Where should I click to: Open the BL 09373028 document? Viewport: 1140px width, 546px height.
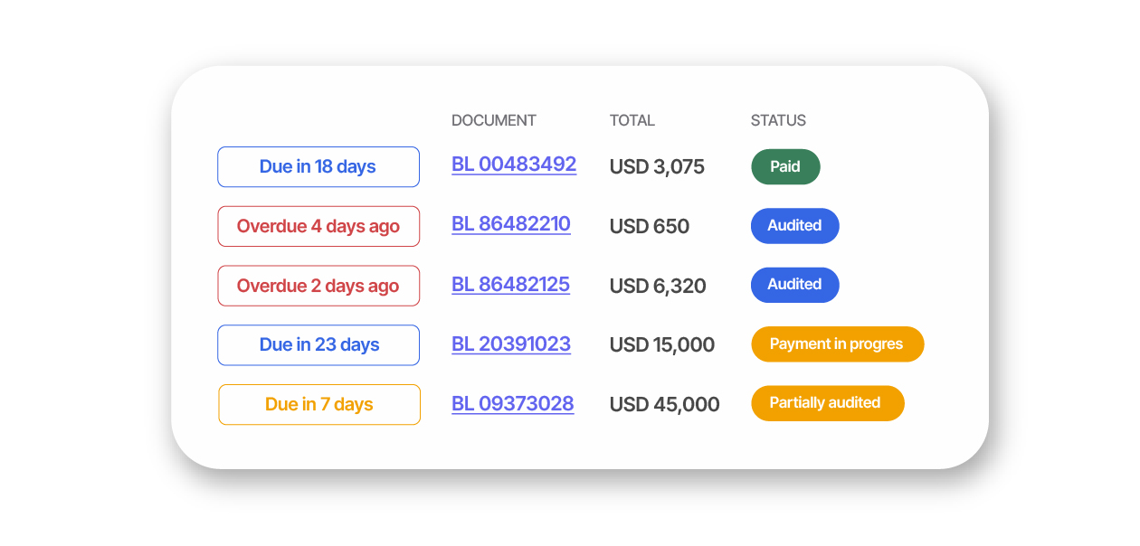(x=512, y=404)
